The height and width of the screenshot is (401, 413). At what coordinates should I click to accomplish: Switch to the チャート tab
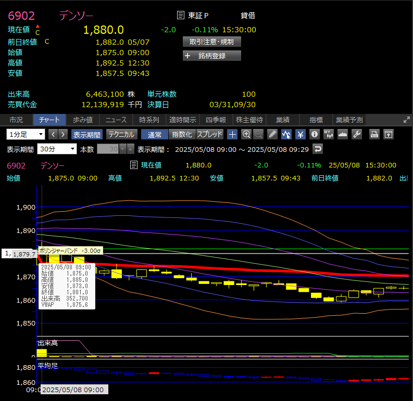point(49,120)
